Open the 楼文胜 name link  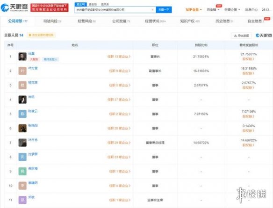point(33,82)
